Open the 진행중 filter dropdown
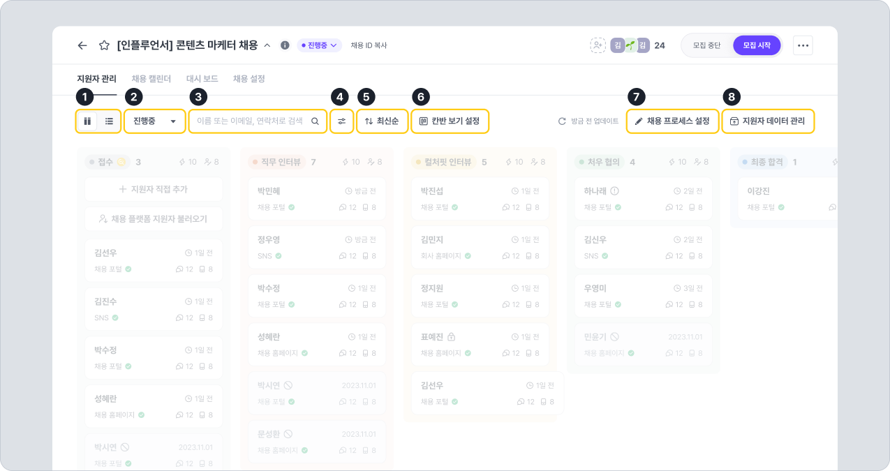Screen dimensions: 890x471 pyautogui.click(x=155, y=121)
